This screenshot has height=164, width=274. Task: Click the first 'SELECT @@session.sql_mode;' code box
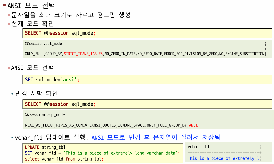[x=147, y=33]
